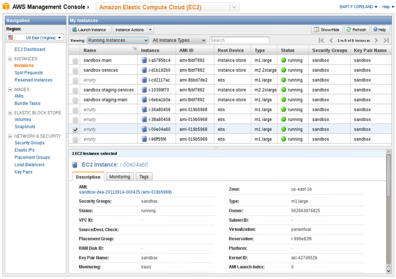Check the sandbox-staging-main row checkbox

point(75,100)
